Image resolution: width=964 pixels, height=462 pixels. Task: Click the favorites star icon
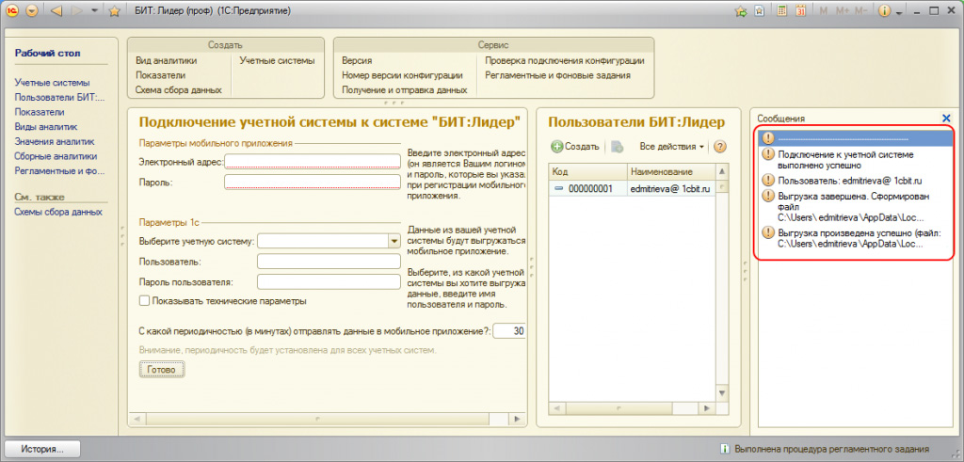pos(115,11)
